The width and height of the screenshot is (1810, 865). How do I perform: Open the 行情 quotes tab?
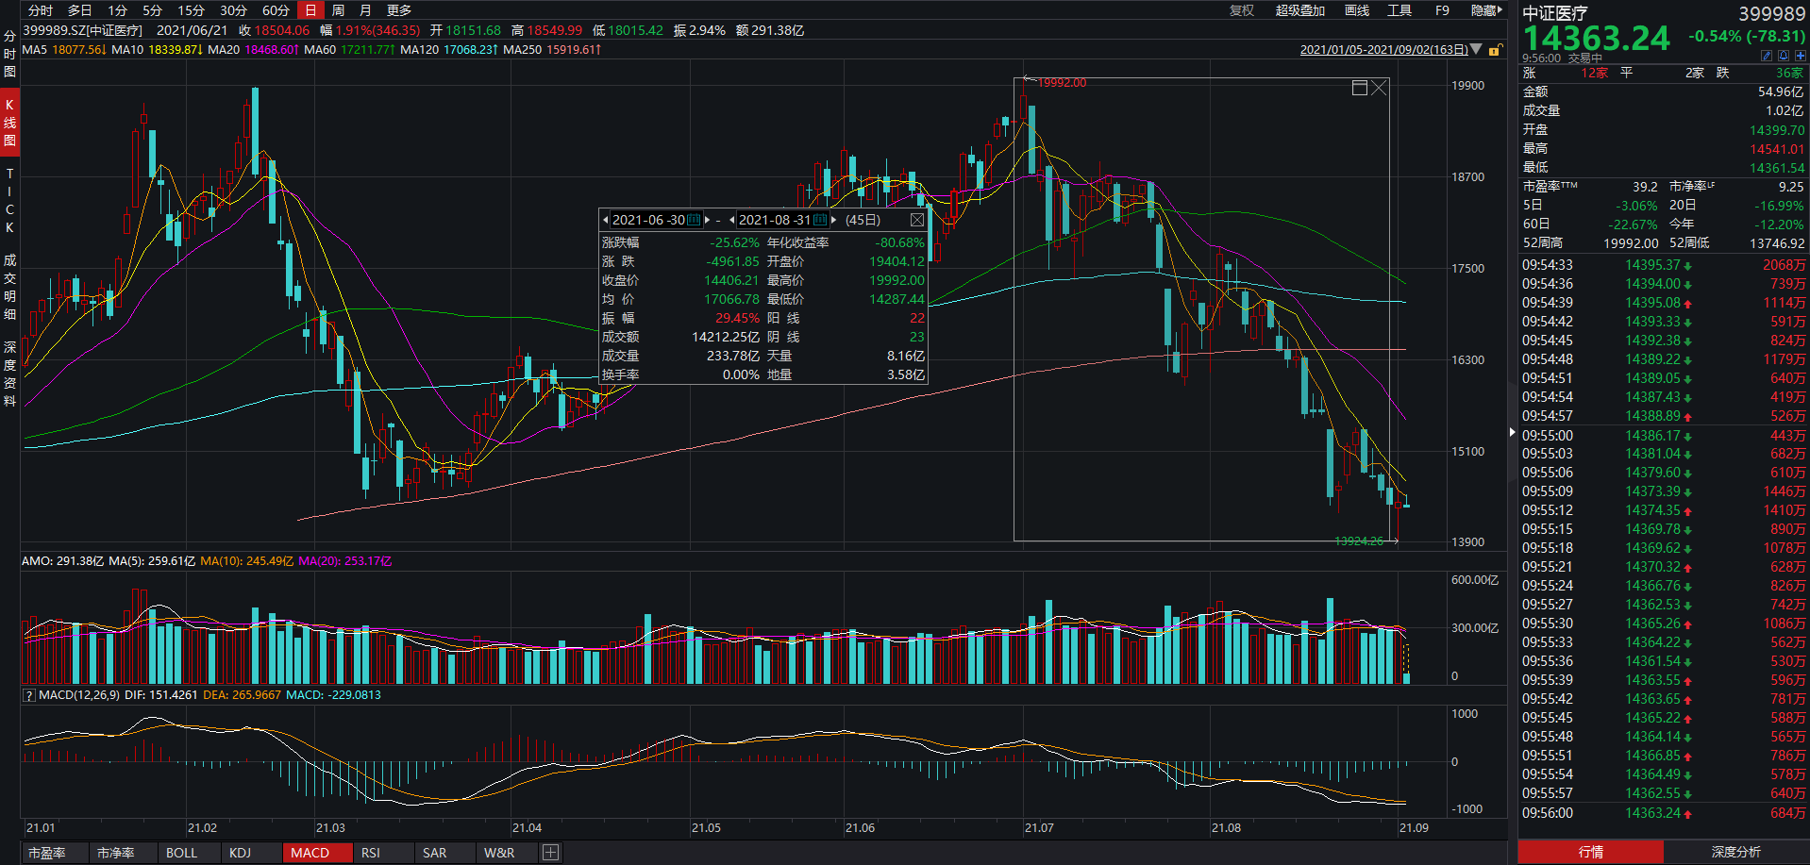(x=1591, y=852)
